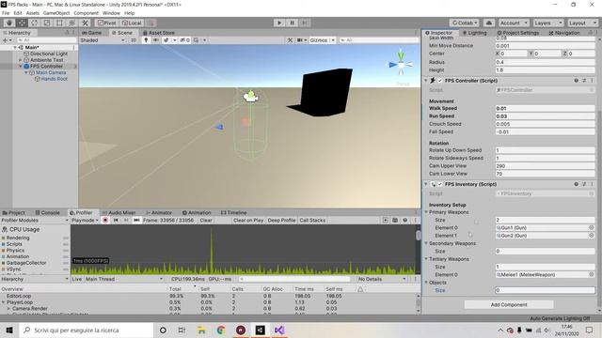Image resolution: width=602 pixels, height=338 pixels.
Task: Click the Pause button
Action: [292, 23]
